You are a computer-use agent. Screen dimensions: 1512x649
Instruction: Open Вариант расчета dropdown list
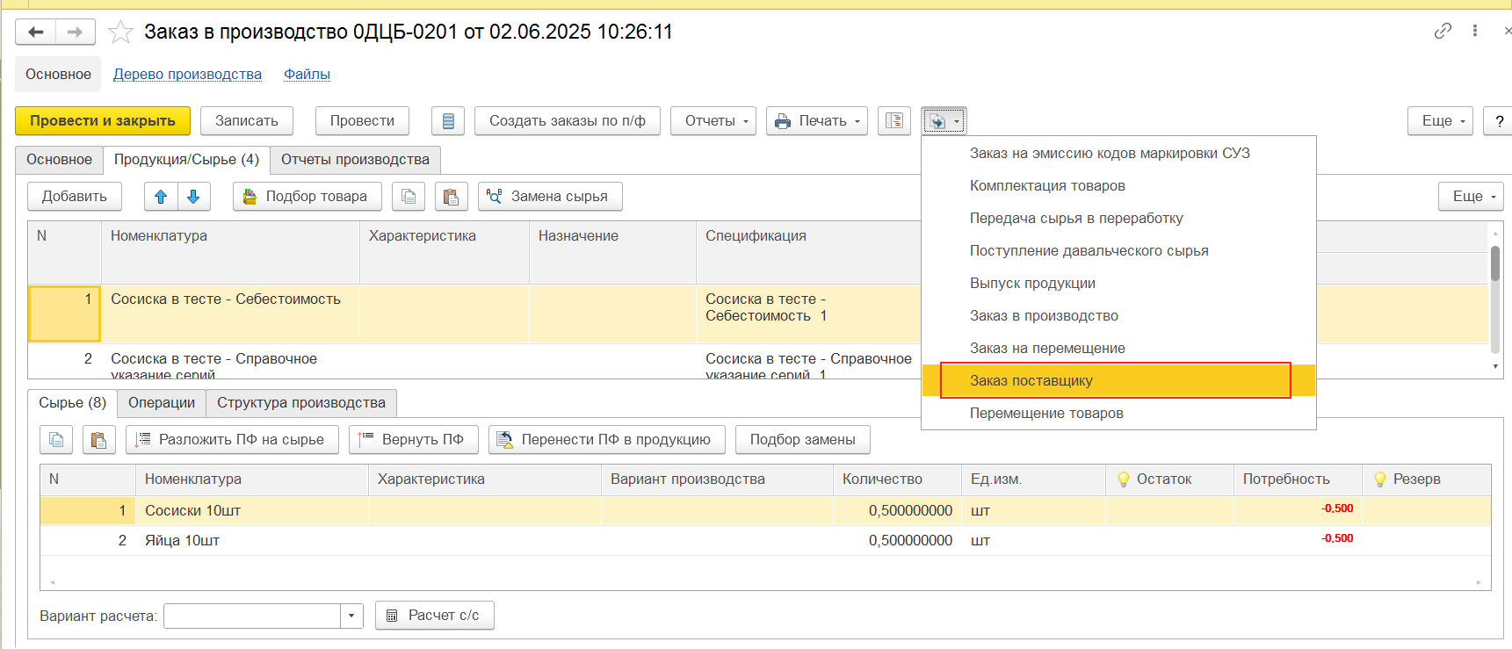coord(351,616)
